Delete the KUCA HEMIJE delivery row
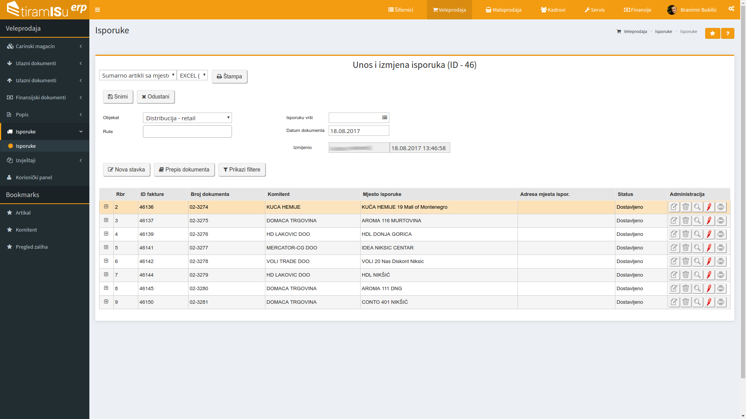 point(686,207)
